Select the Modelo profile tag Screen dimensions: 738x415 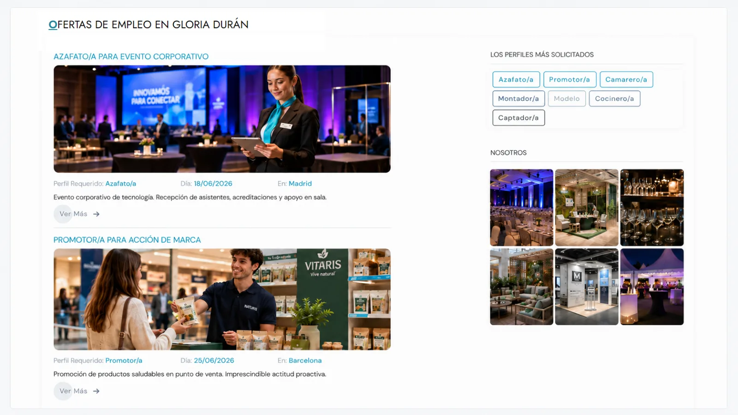pos(567,99)
